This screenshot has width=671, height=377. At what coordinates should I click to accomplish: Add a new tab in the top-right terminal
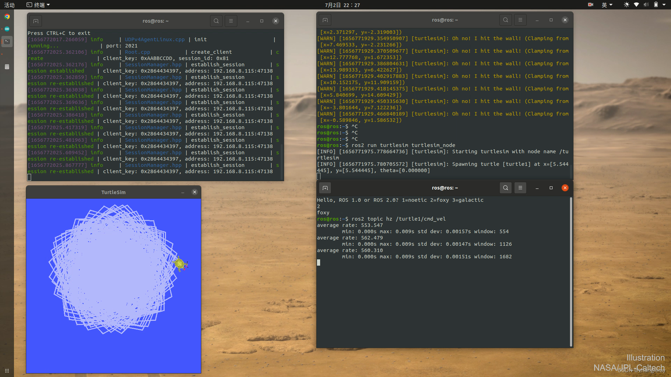325,20
